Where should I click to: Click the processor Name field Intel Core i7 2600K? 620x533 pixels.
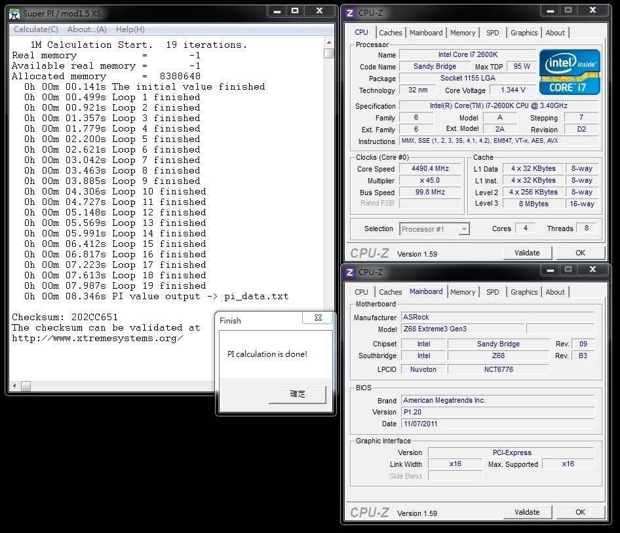(x=468, y=54)
